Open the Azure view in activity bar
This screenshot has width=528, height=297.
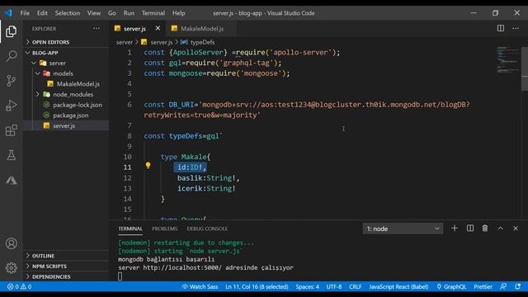11,180
